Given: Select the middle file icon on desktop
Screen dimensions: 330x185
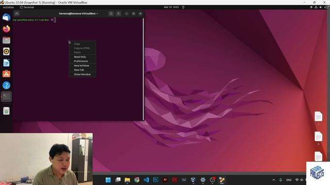Looking at the screenshot, I should tap(319, 137).
